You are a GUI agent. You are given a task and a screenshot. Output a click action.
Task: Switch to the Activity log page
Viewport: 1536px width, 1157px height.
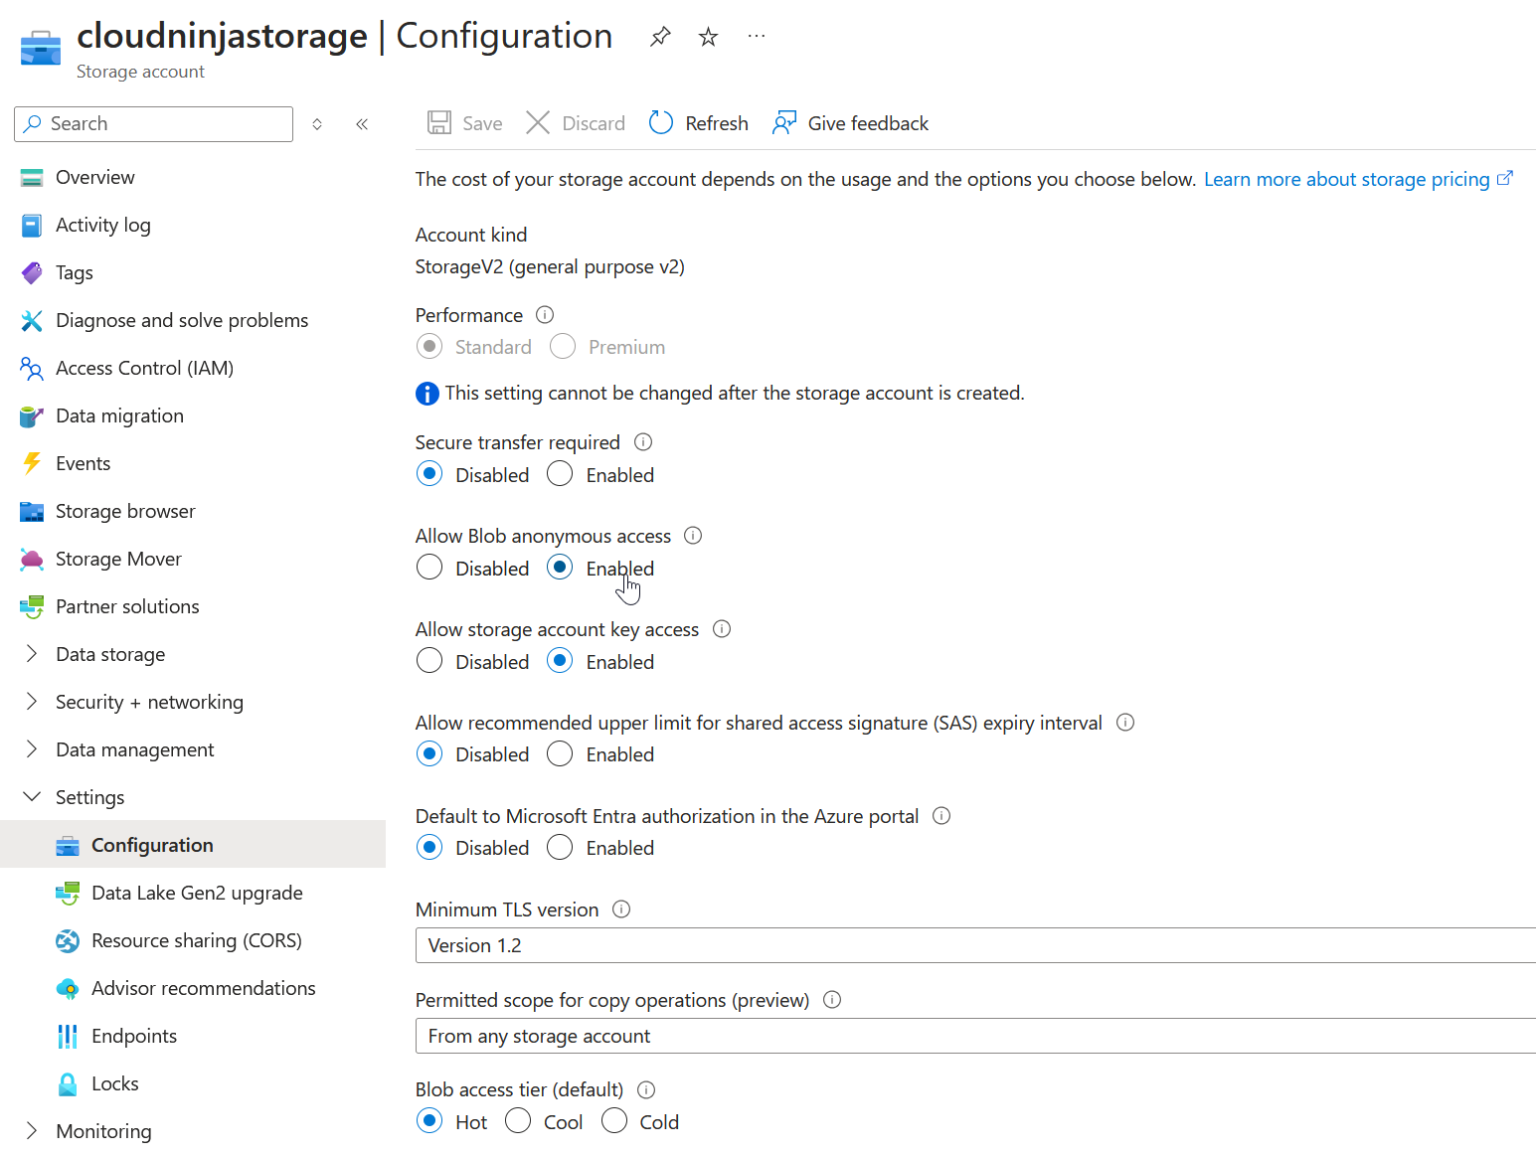pos(103,225)
